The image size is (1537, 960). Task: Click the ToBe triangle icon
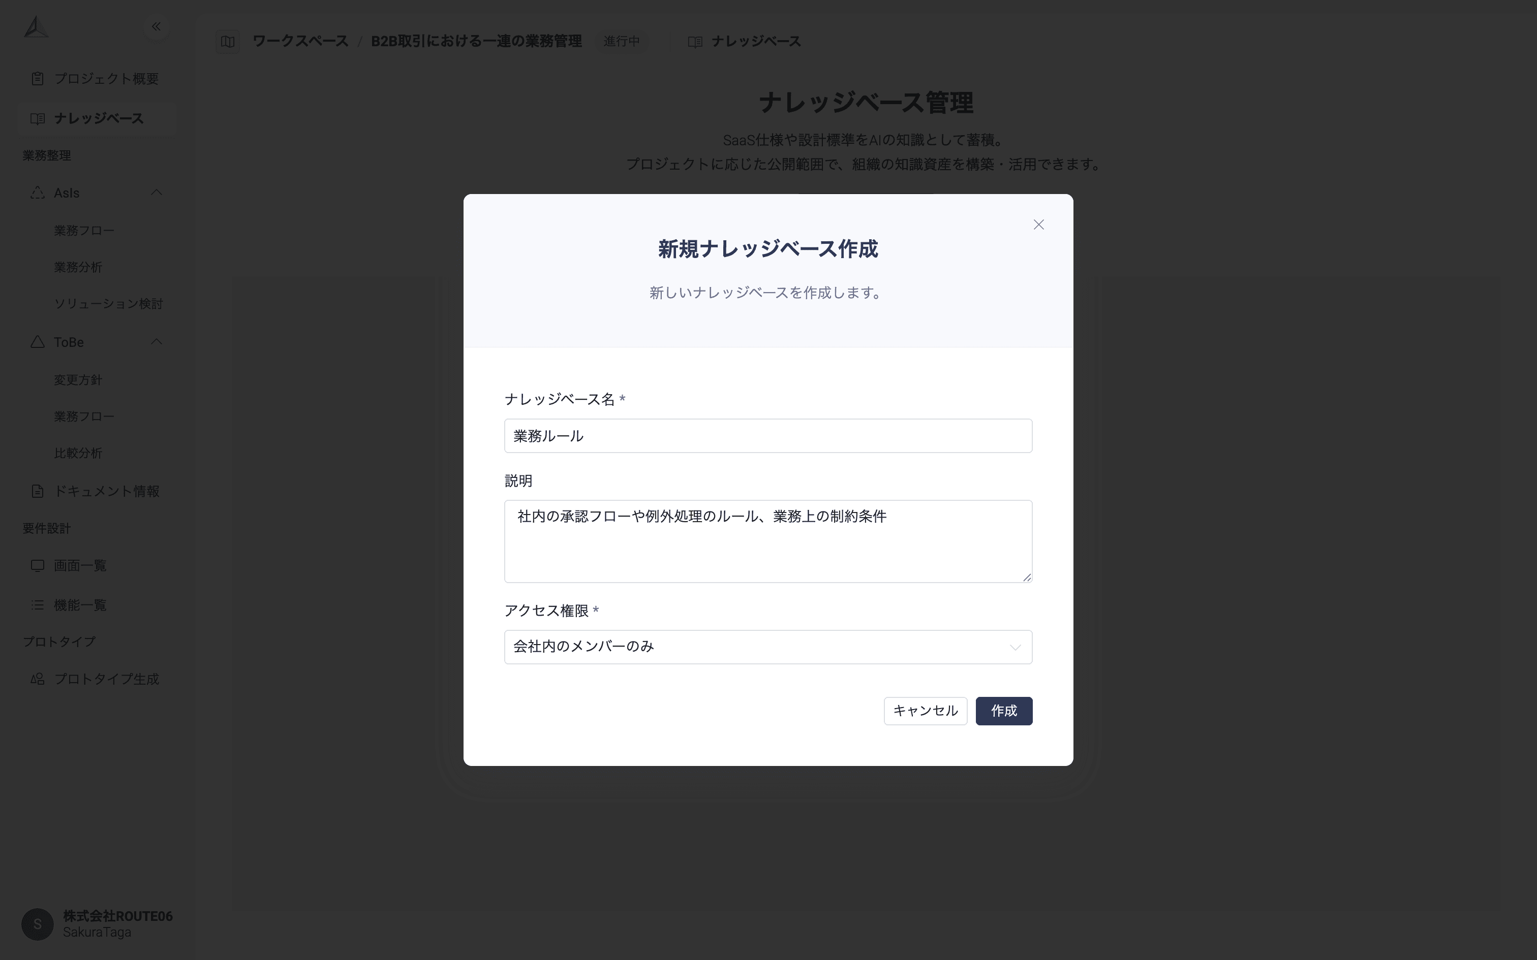coord(37,341)
